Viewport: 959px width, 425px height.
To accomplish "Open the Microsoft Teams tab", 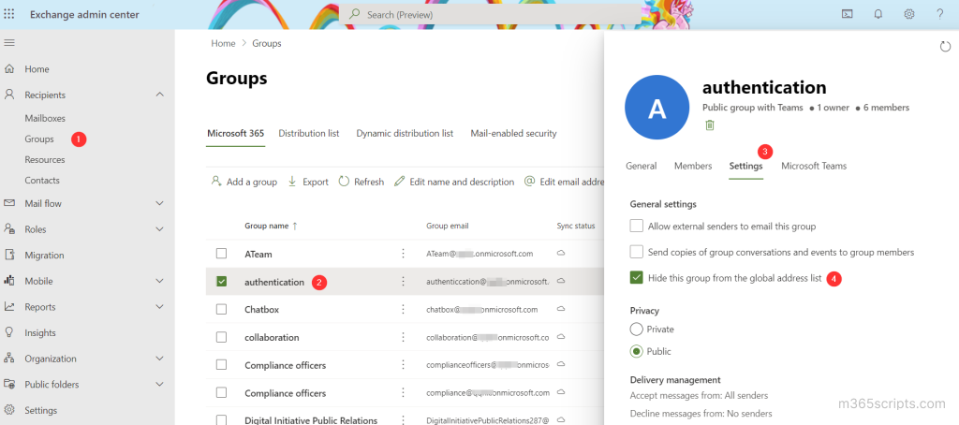I will tap(814, 166).
